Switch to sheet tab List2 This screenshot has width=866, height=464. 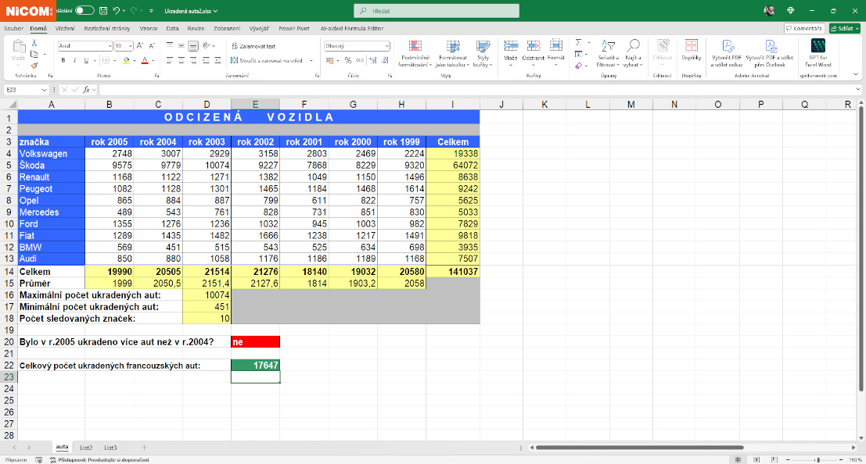[x=85, y=448]
